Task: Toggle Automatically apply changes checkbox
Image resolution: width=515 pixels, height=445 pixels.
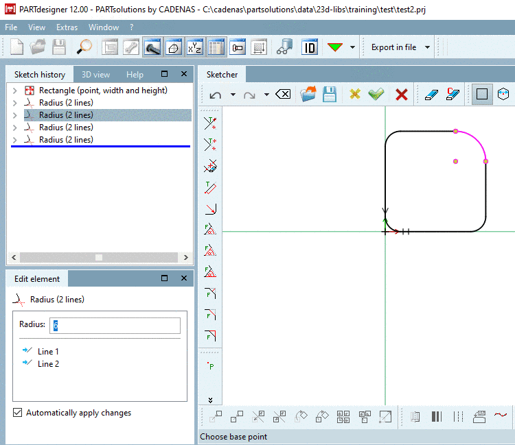Action: pos(18,413)
